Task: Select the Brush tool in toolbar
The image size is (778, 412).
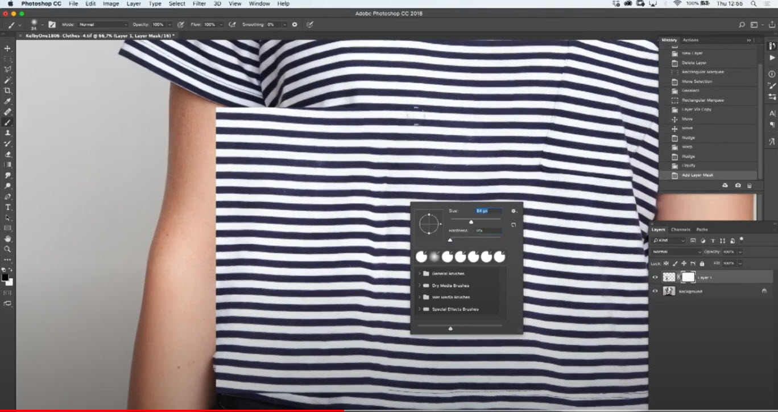Action: point(7,122)
